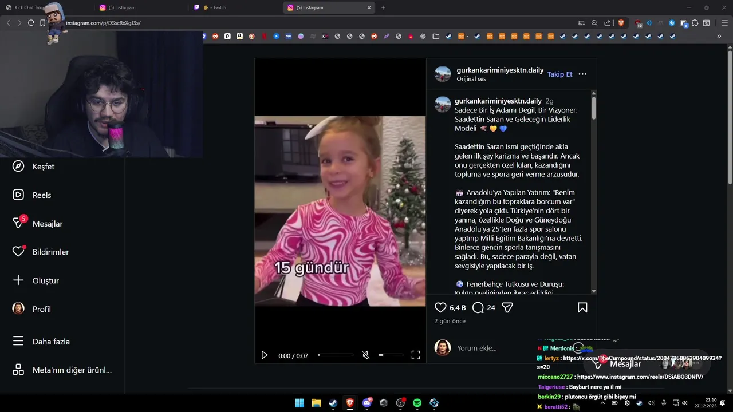Open the Brave Shields lion icon
The image size is (733, 412).
point(621,23)
